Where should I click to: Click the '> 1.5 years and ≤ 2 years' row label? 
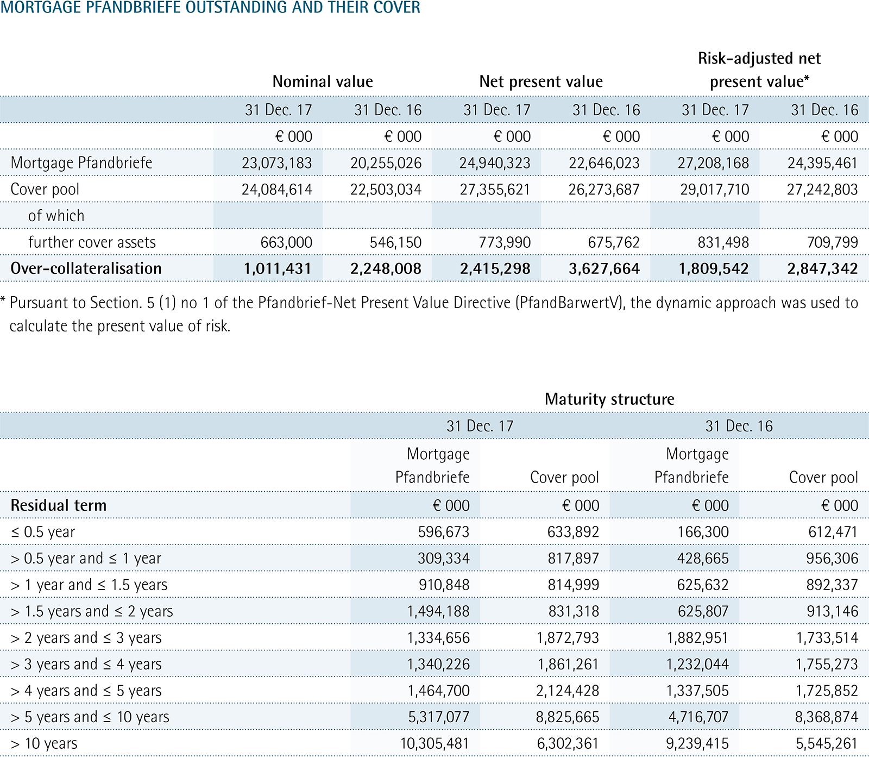coord(92,611)
